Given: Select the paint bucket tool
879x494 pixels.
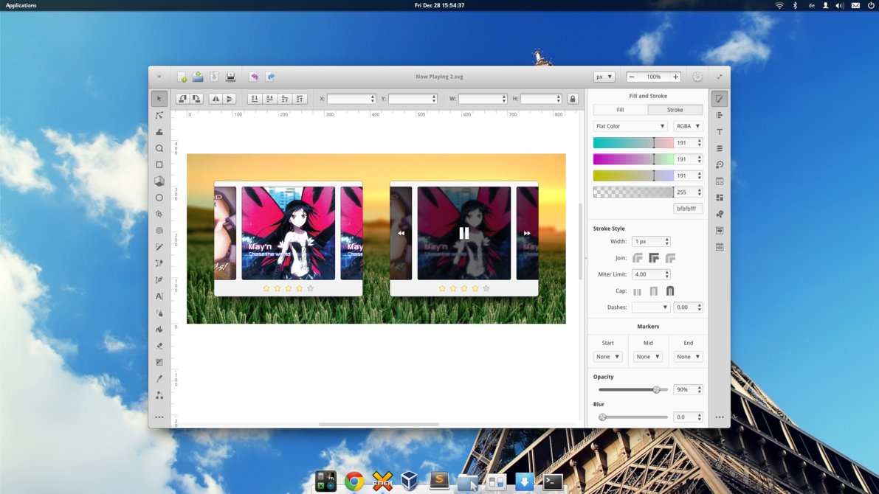Looking at the screenshot, I should click(159, 330).
